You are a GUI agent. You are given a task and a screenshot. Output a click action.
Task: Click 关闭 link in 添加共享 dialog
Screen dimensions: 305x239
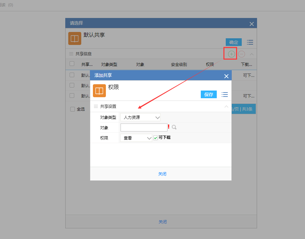[x=162, y=174]
